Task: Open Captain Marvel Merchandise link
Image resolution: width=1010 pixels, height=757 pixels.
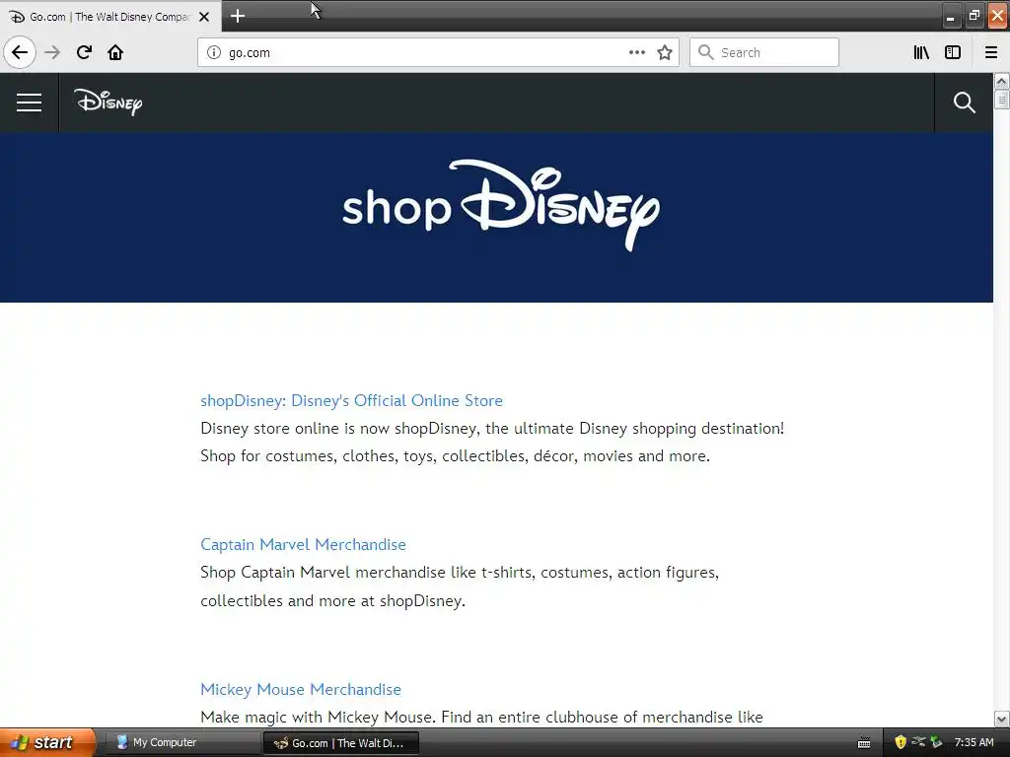Action: (x=304, y=544)
